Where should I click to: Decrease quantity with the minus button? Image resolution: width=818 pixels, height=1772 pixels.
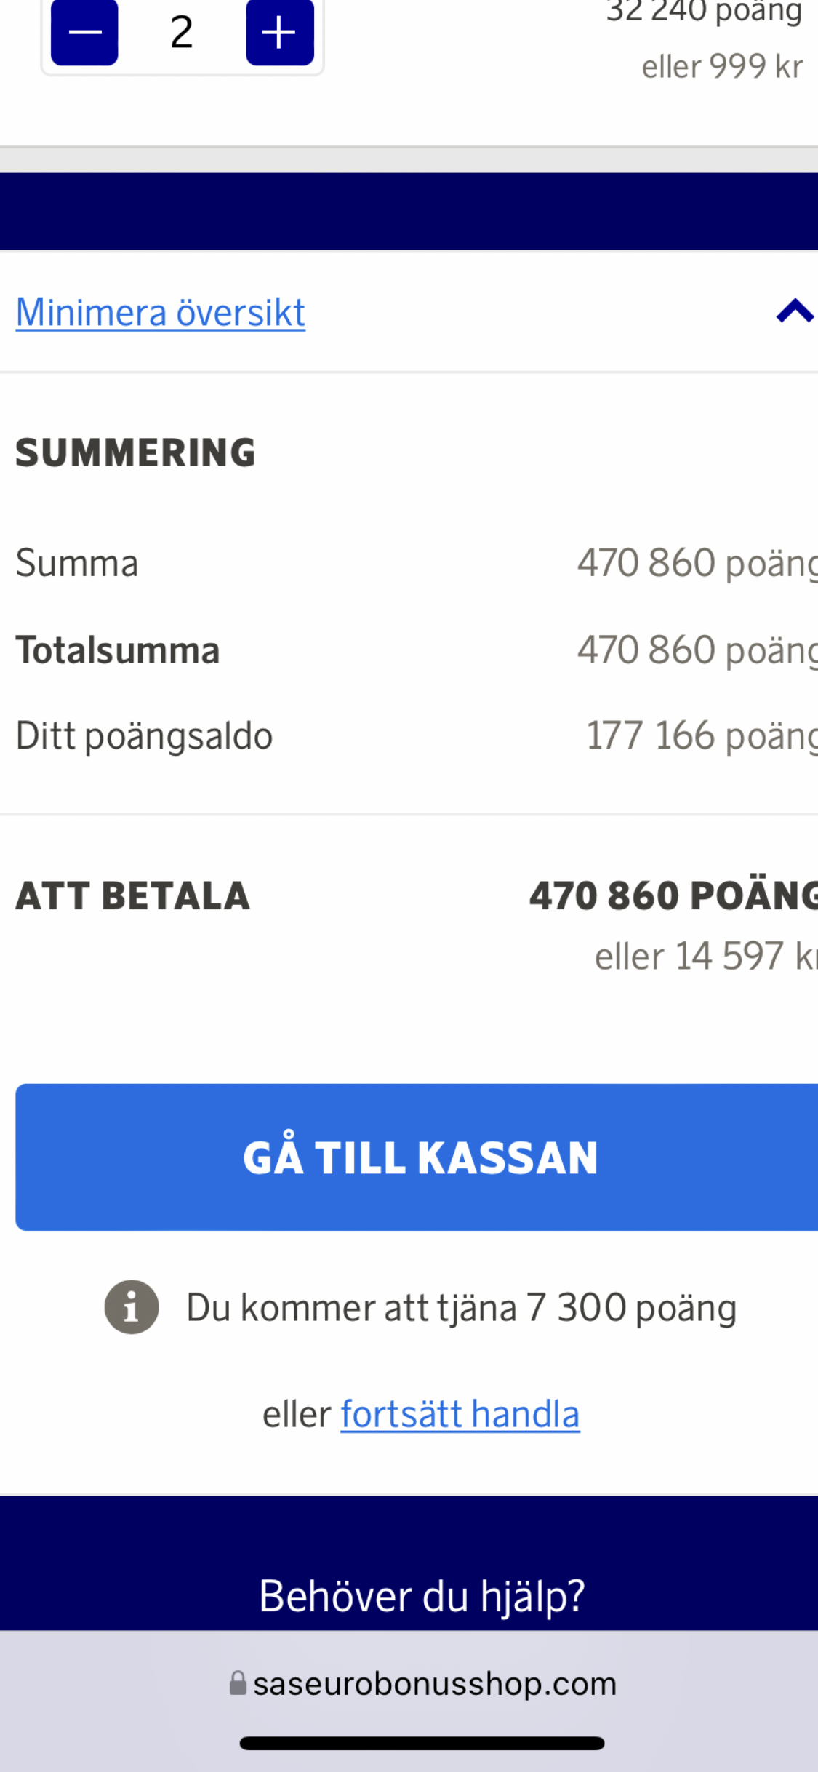84,33
